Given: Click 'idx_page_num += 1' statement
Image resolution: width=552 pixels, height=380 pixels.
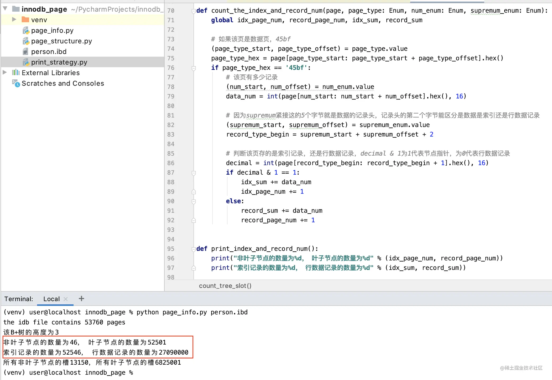Looking at the screenshot, I should coord(272,192).
